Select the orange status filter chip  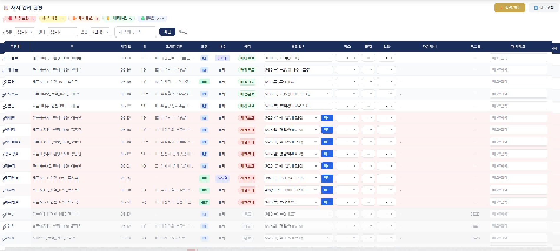click(84, 18)
